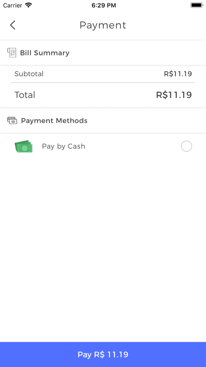Click the Payment Methods heading
Viewport: 206px width, 367px height.
[x=54, y=120]
